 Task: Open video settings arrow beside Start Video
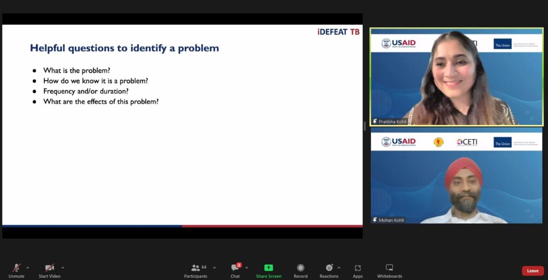(x=63, y=267)
